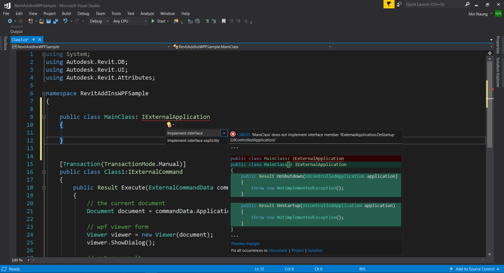
Task: Select 'Implement interface explicitly' option
Action: [x=193, y=140]
